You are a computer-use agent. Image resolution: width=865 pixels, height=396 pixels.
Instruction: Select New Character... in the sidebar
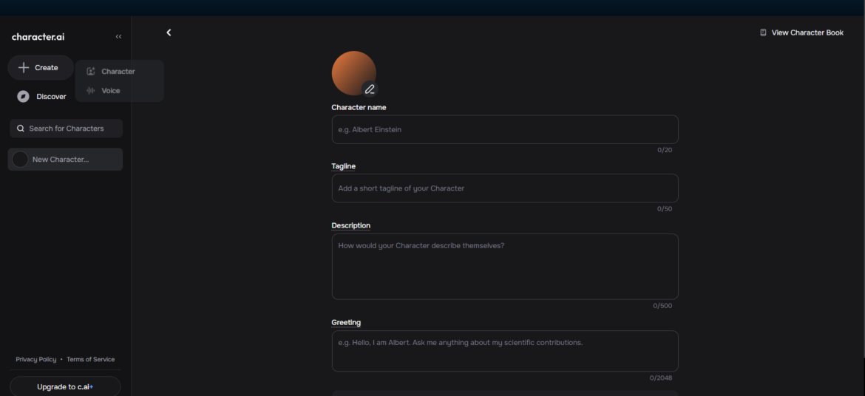[x=65, y=160]
